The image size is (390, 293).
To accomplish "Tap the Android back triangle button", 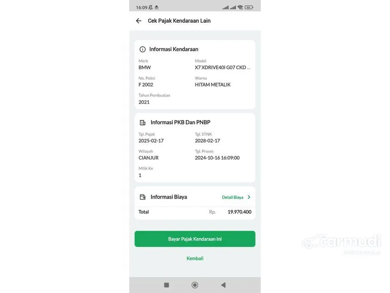I will 223,285.
